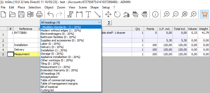Click the layer icon with arrow above
The width and height of the screenshot is (210, 93).
click(144, 14)
